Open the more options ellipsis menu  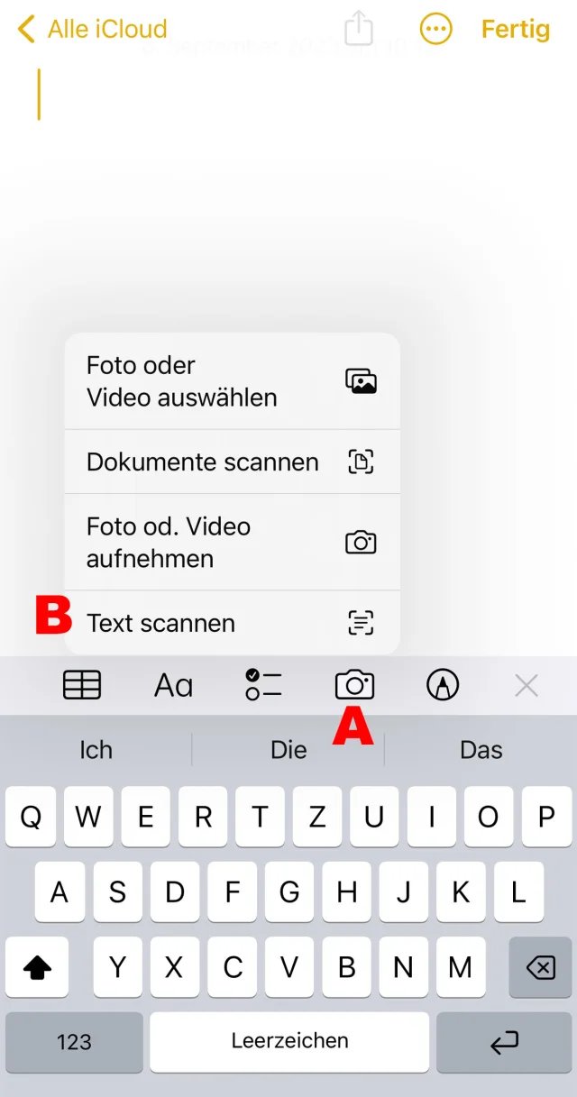tap(436, 29)
